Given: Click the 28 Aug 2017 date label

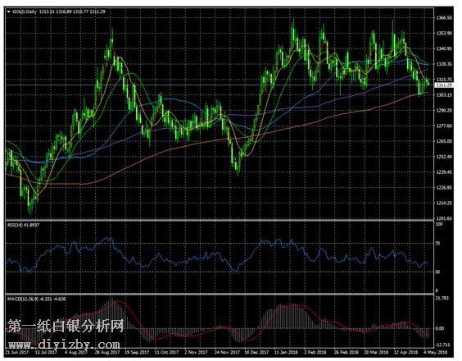Looking at the screenshot, I should click(x=107, y=352).
